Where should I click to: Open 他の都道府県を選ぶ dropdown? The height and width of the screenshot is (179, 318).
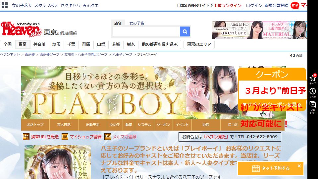[160, 44]
